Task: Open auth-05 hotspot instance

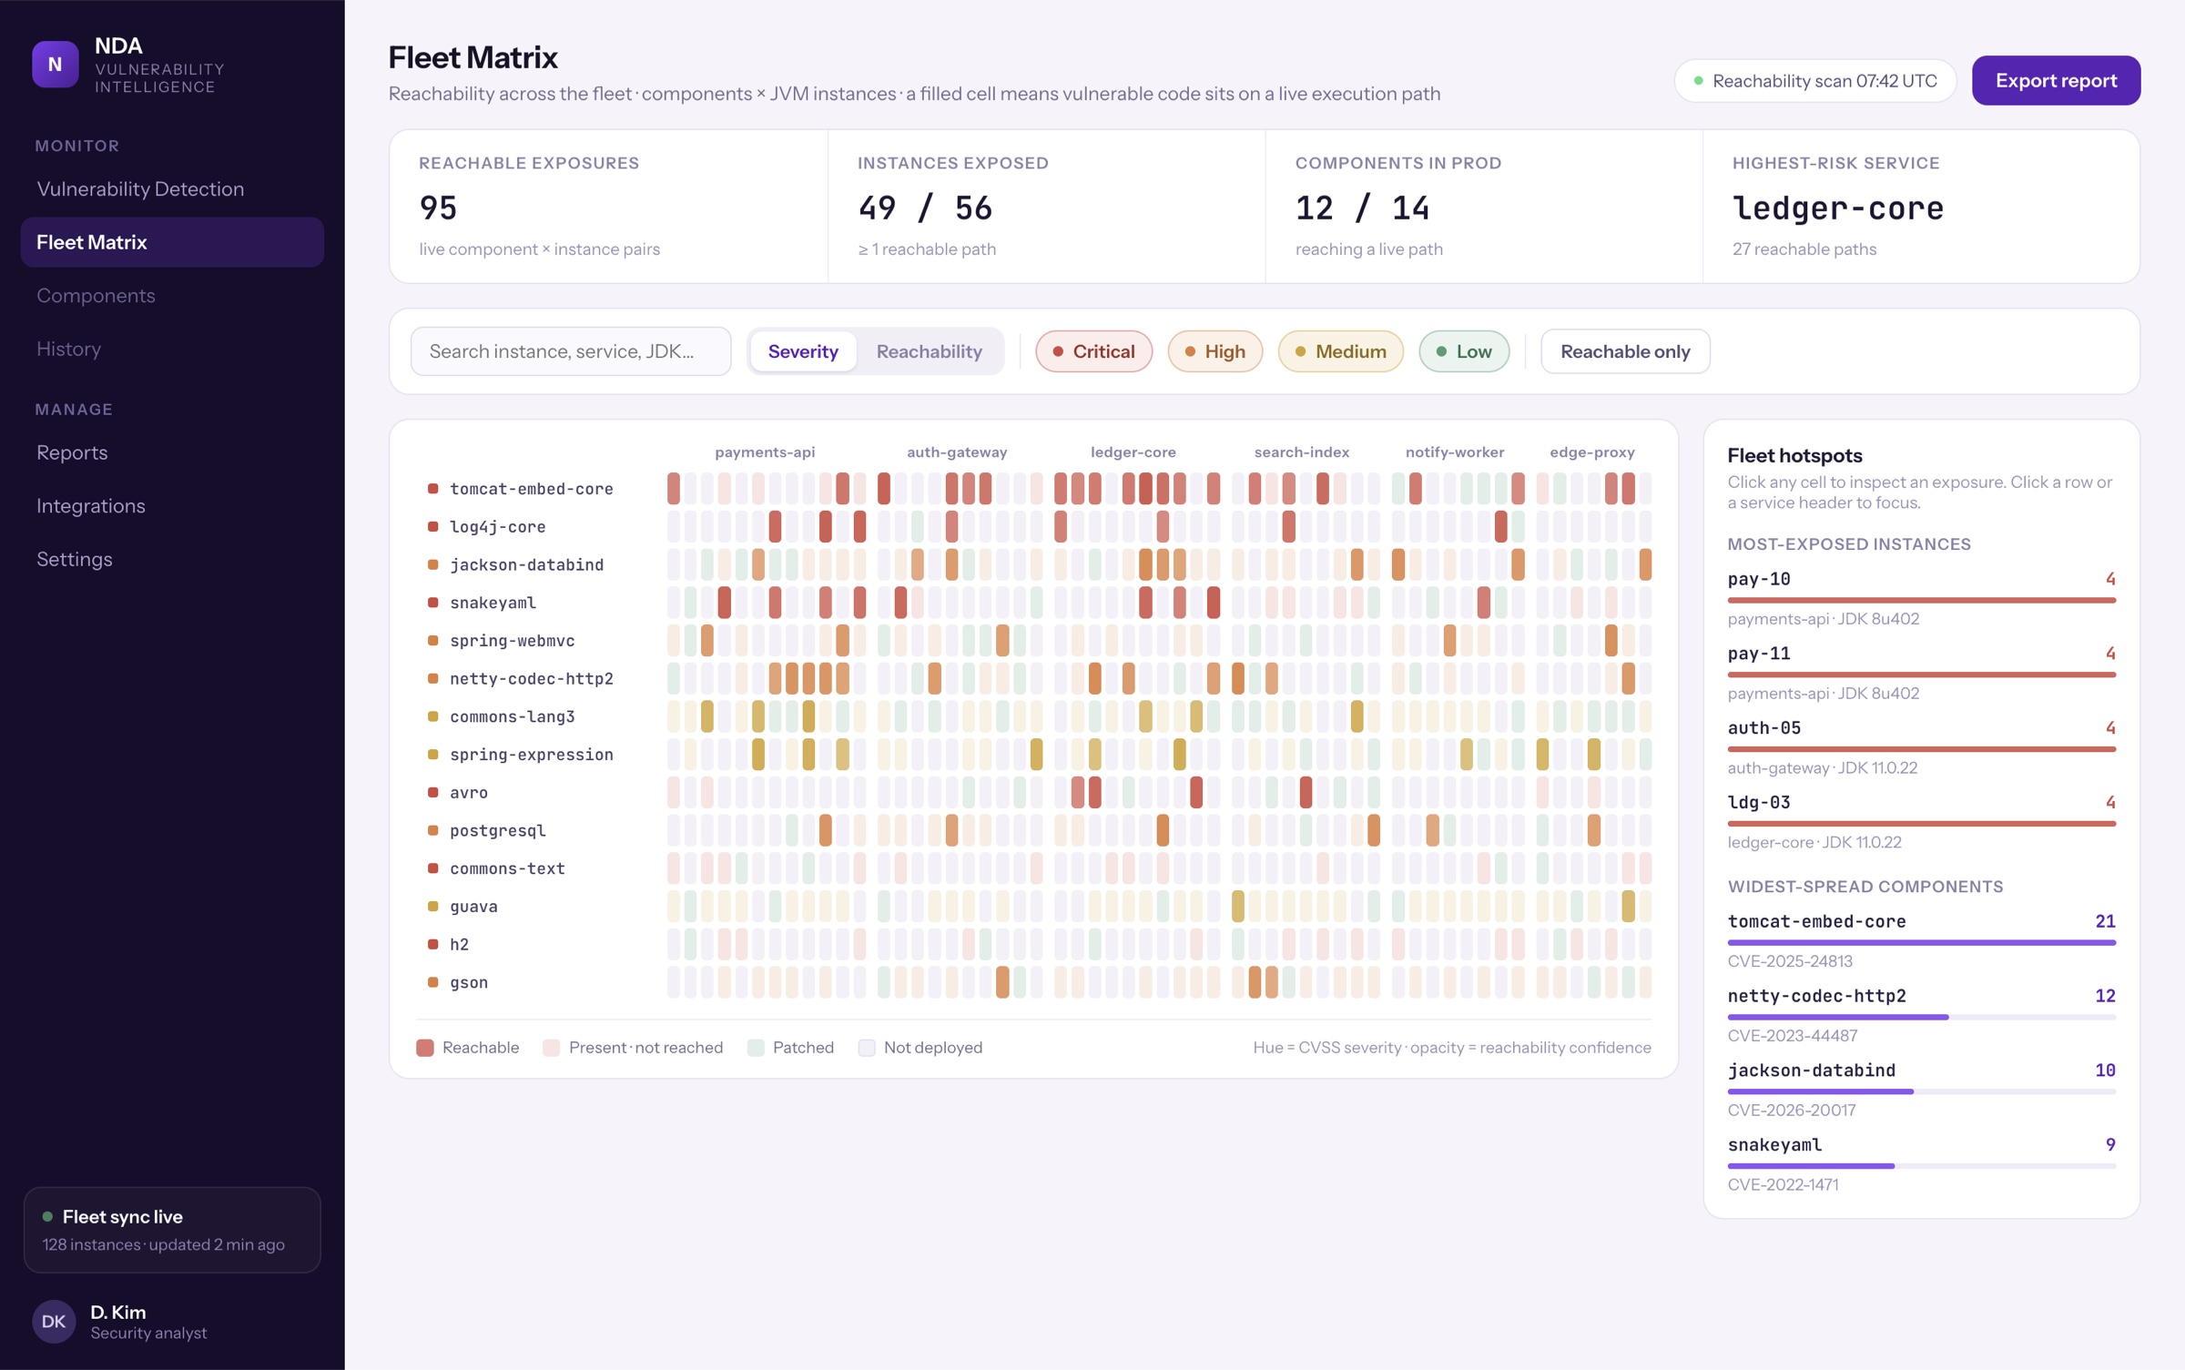Action: pos(1921,747)
